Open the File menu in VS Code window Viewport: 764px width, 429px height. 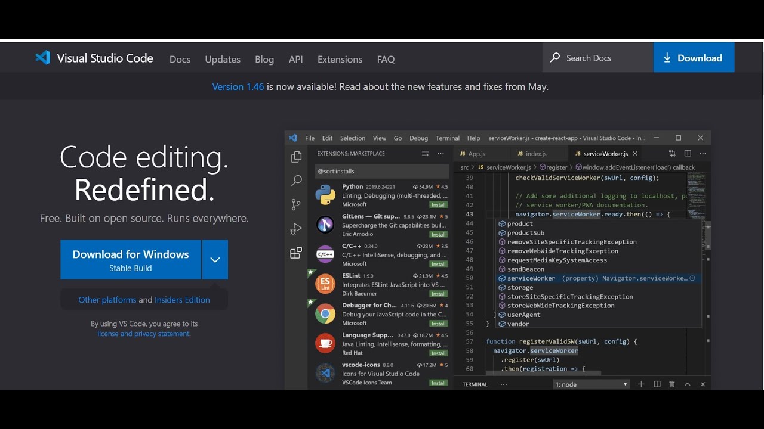tap(310, 138)
